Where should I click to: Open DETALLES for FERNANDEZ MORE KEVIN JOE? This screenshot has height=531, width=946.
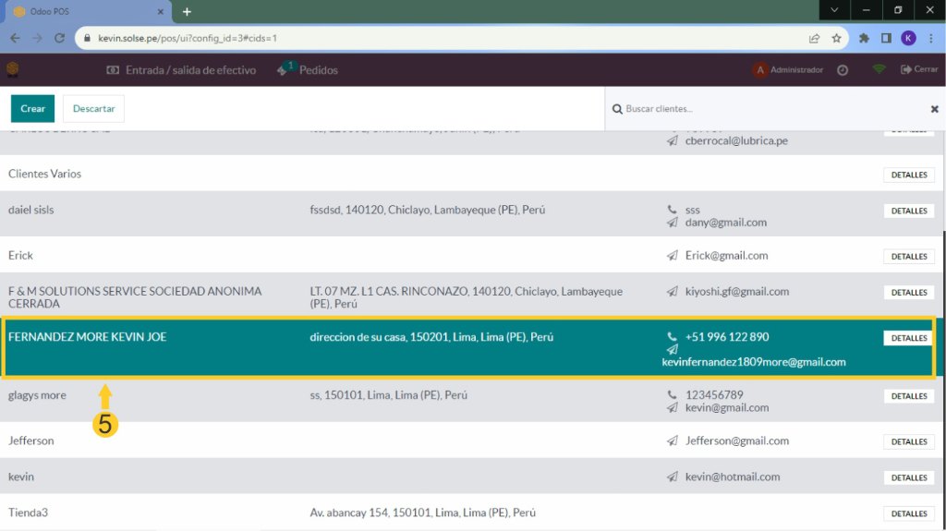pos(908,338)
